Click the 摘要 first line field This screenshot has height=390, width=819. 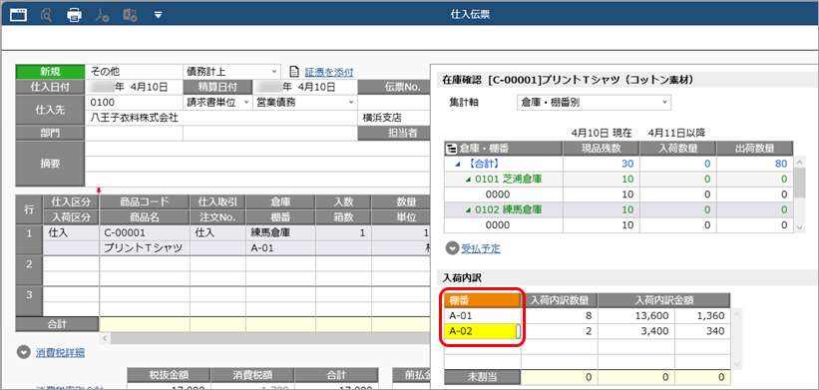(x=257, y=149)
